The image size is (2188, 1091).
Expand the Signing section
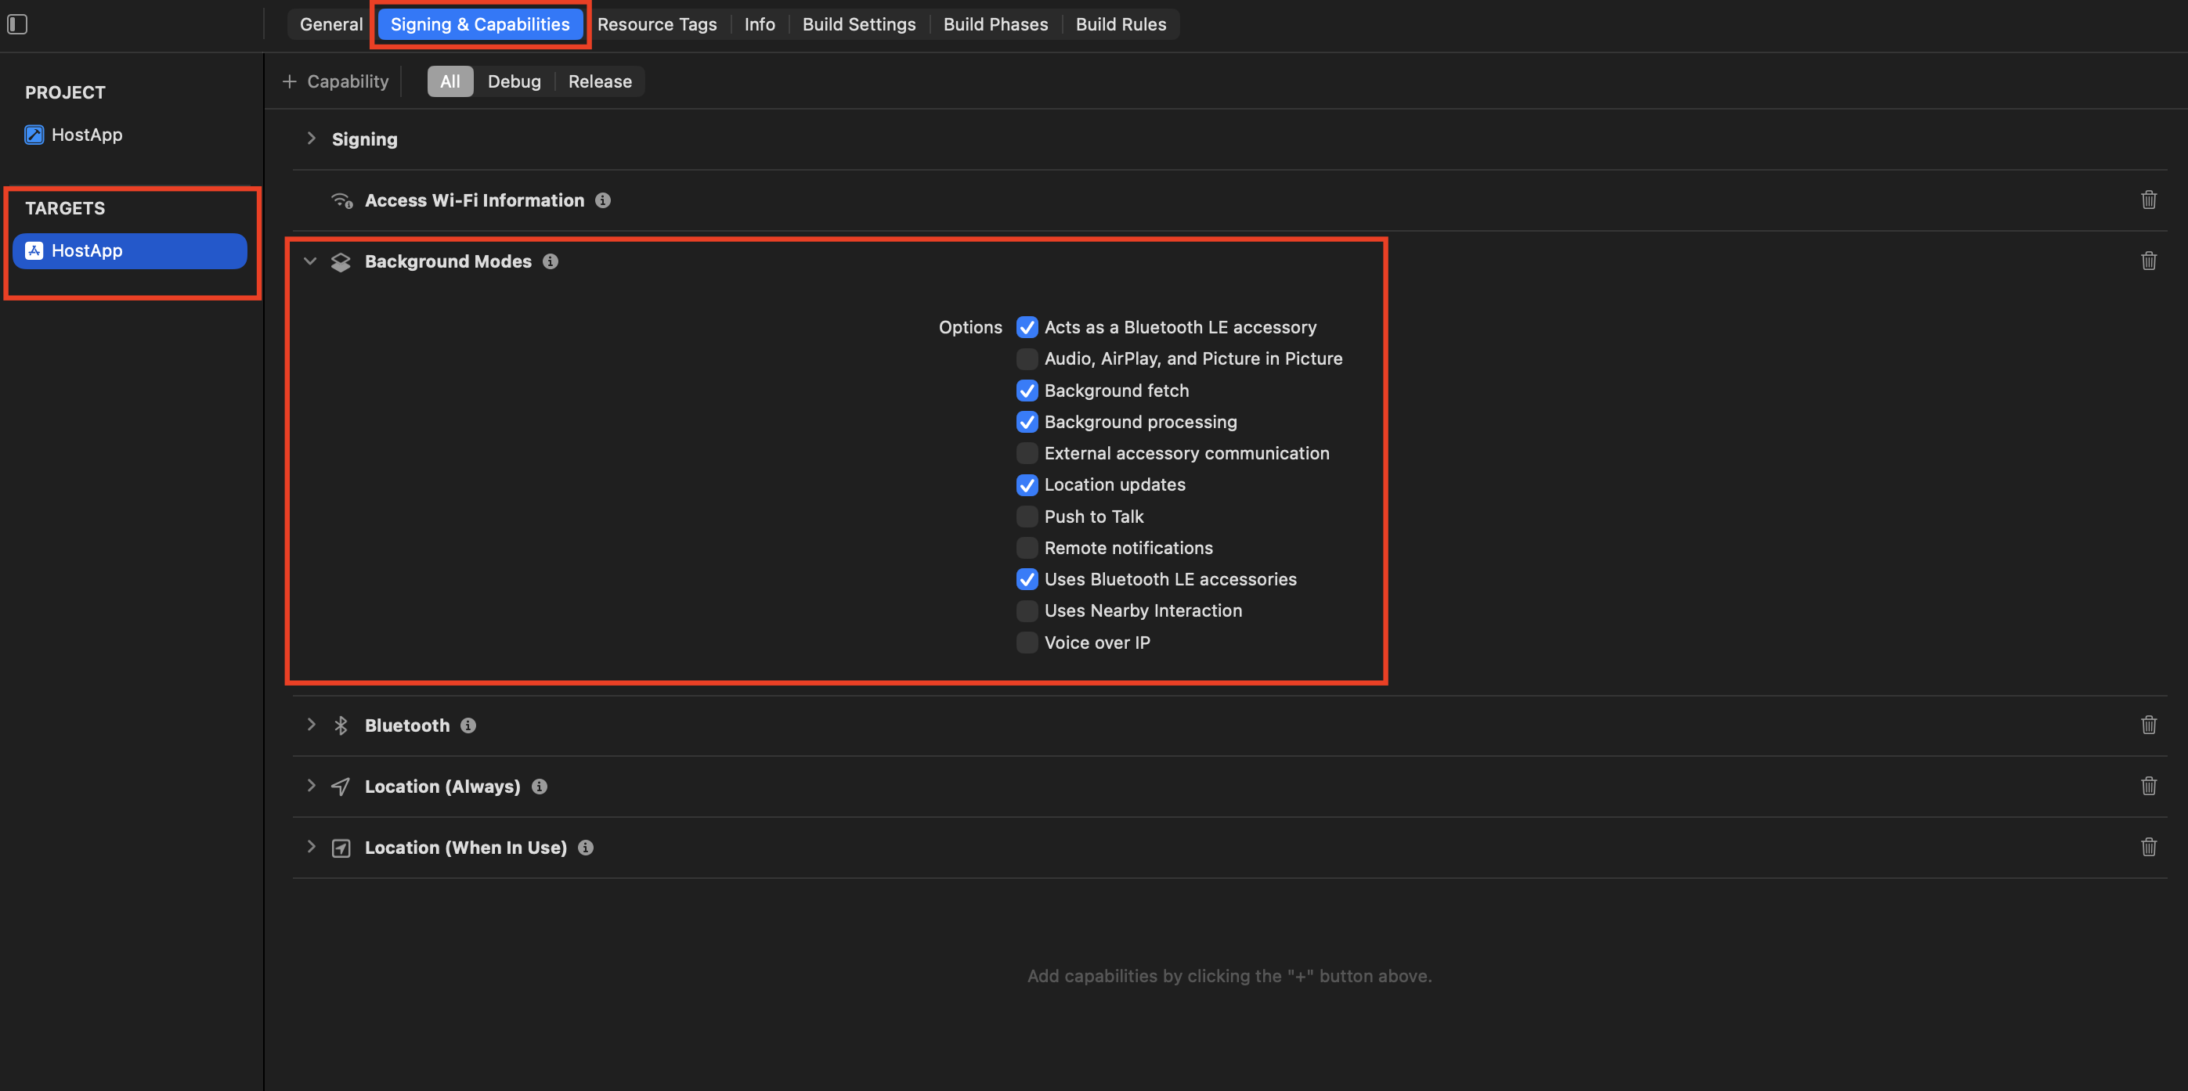pos(311,139)
